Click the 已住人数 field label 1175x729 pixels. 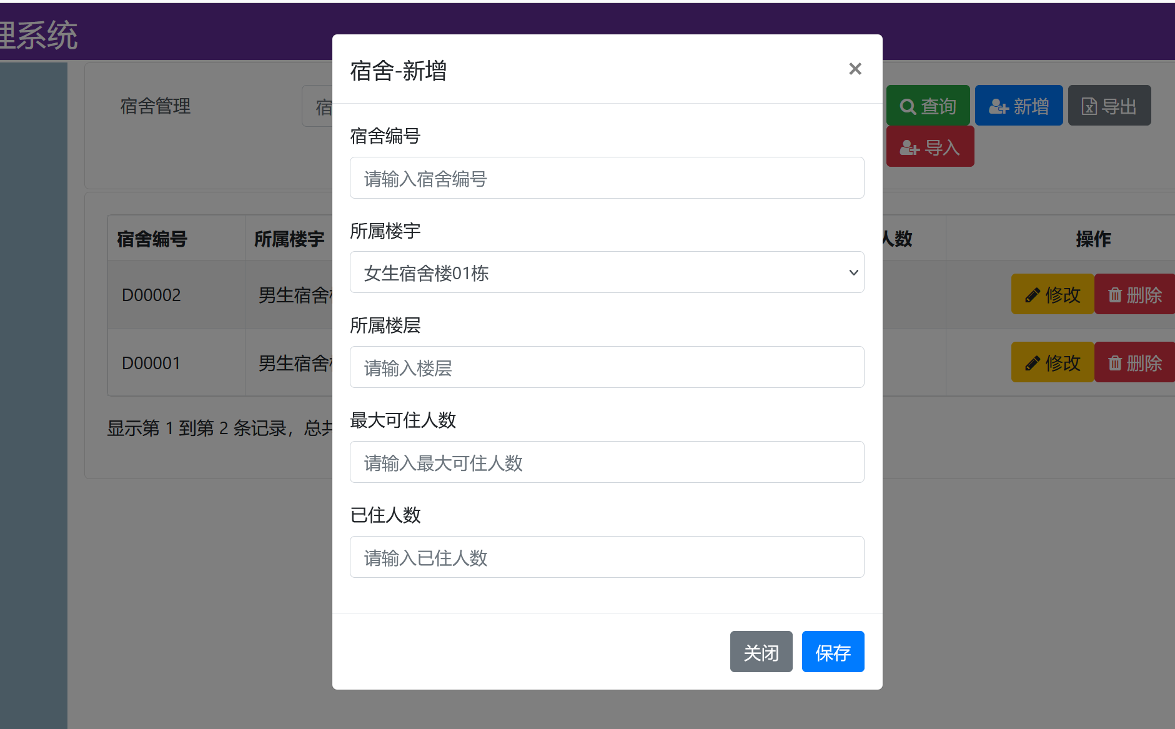pos(385,515)
